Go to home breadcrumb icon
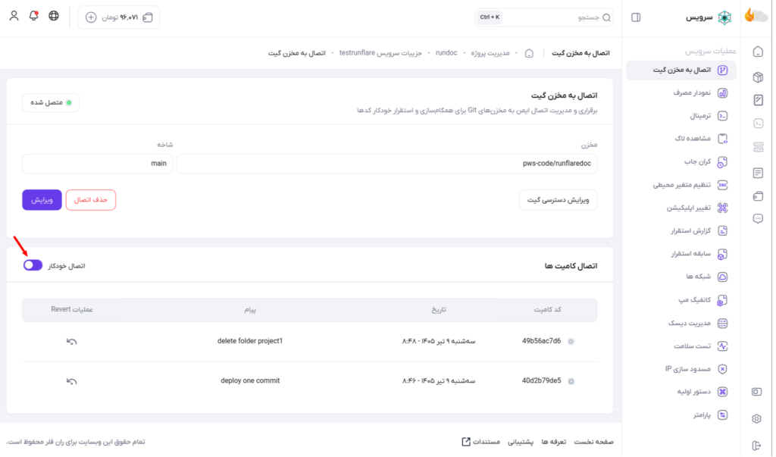The image size is (776, 457). pyautogui.click(x=529, y=53)
